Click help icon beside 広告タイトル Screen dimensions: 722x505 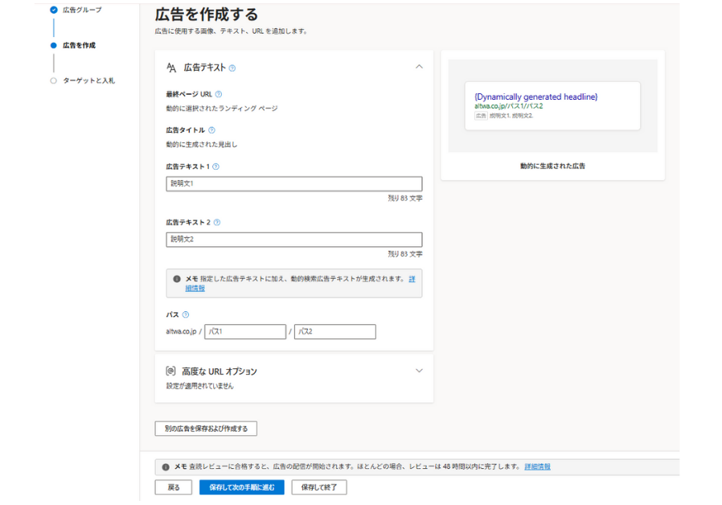click(x=211, y=130)
